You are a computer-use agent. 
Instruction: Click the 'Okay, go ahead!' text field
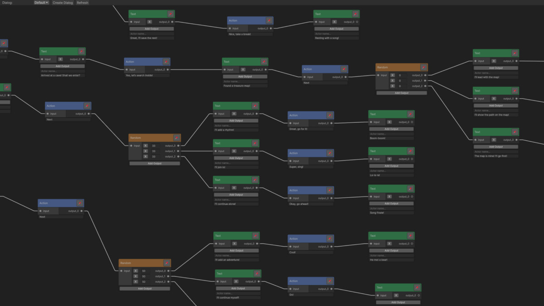pos(311,204)
